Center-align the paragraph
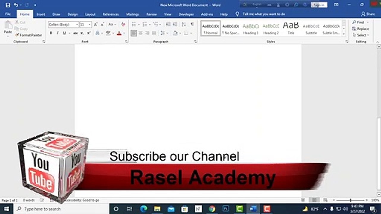Image resolution: width=381 pixels, height=214 pixels. tap(140, 33)
